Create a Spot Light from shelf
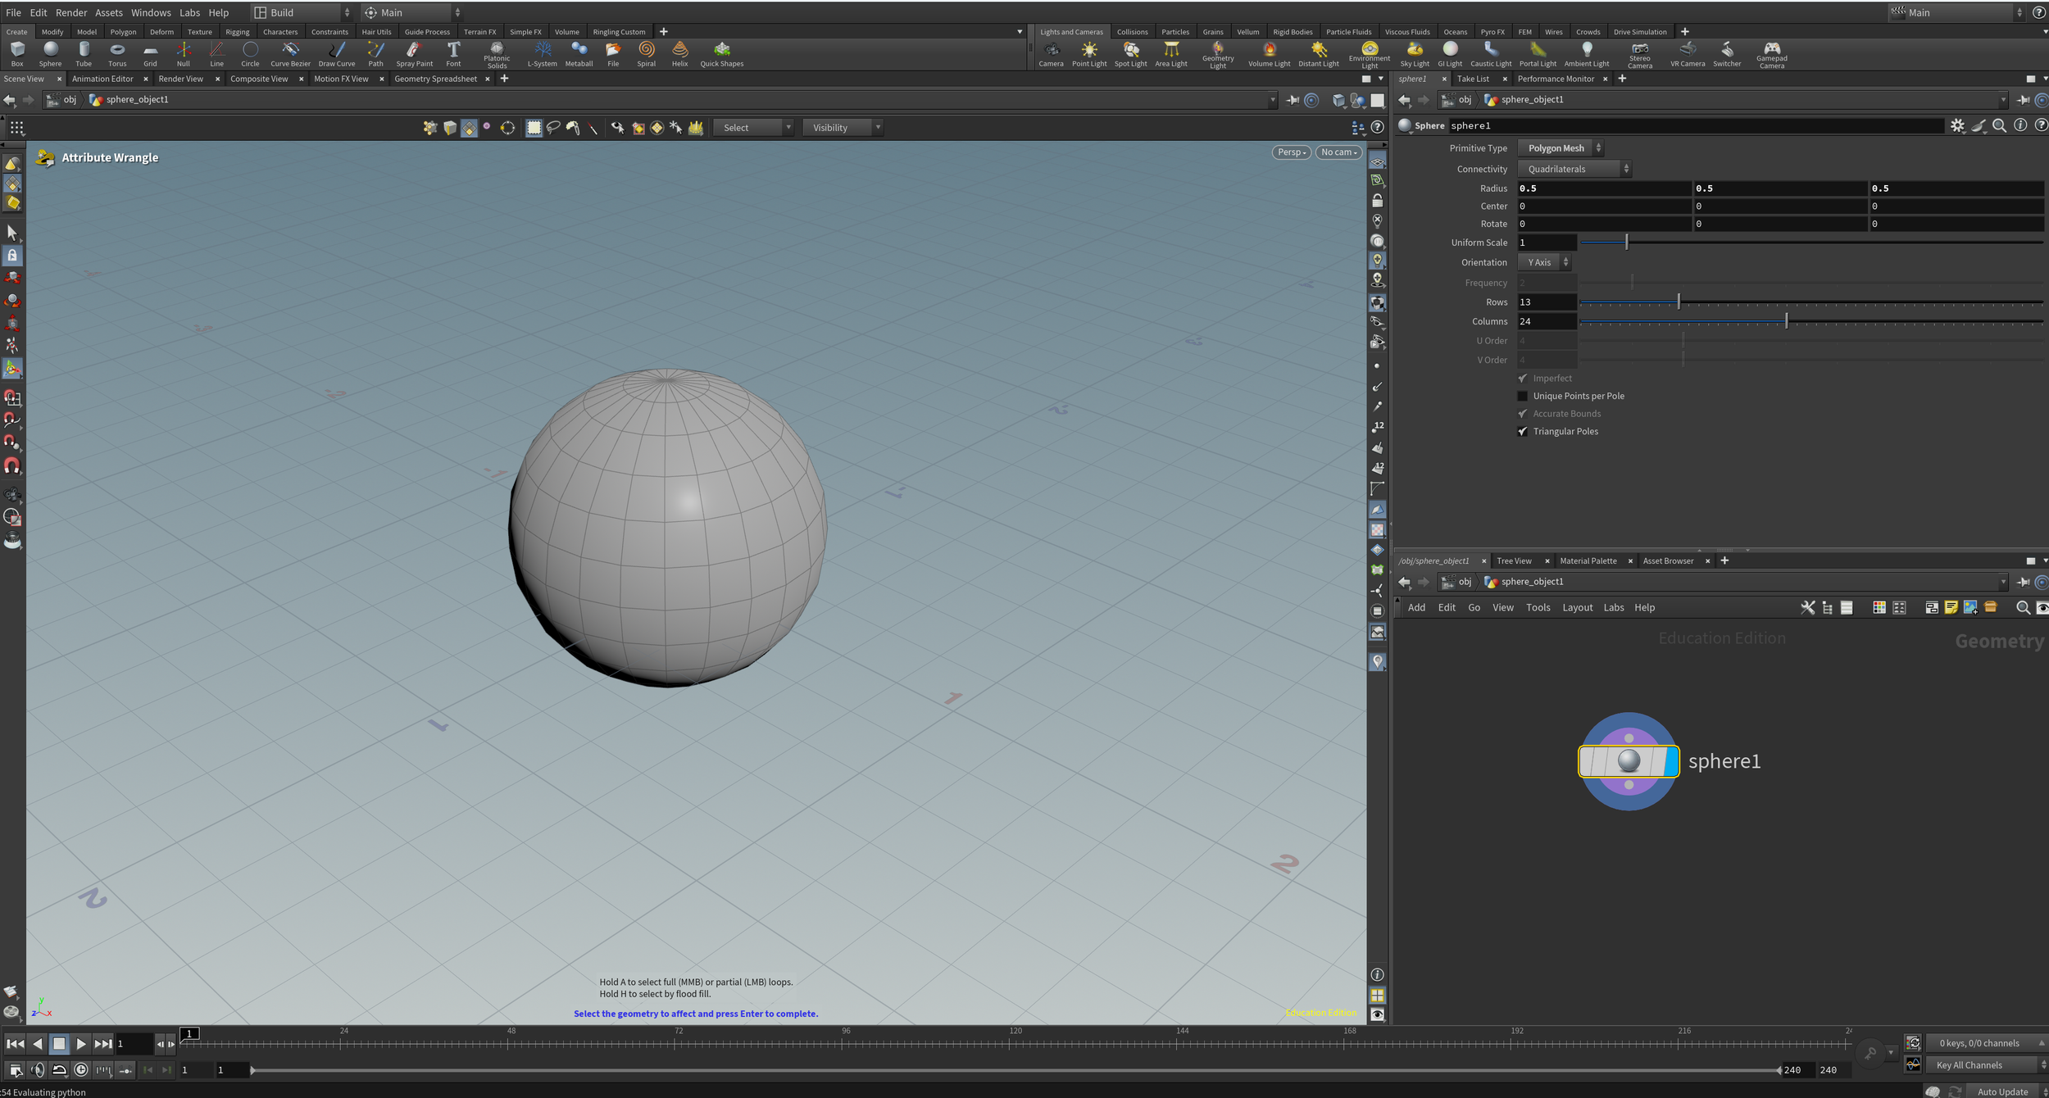The image size is (2049, 1098). pos(1130,54)
